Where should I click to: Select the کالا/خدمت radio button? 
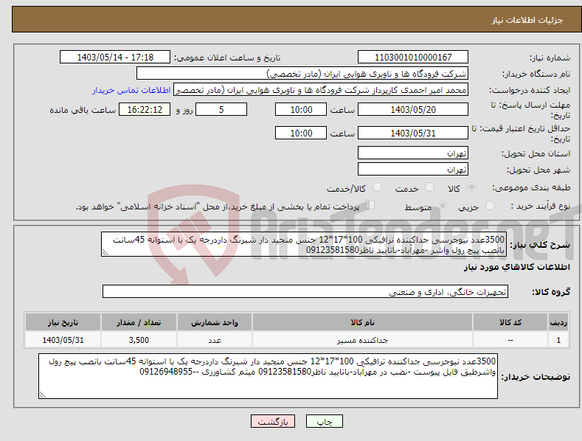pyautogui.click(x=377, y=187)
